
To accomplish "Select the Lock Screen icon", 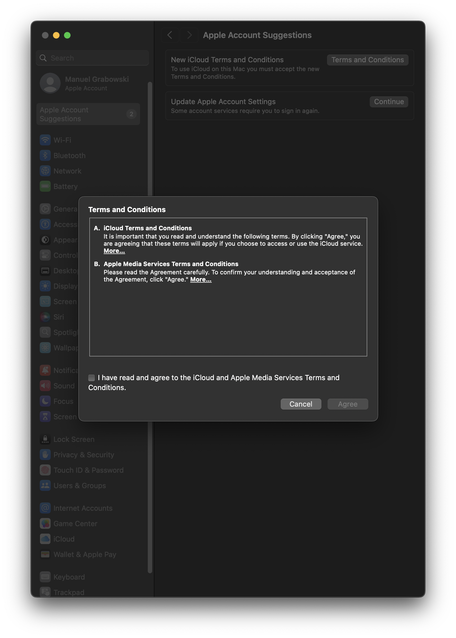I will click(x=45, y=439).
